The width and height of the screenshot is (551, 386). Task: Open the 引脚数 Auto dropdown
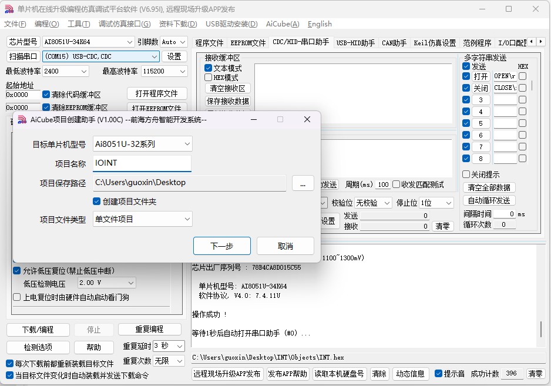click(x=174, y=42)
